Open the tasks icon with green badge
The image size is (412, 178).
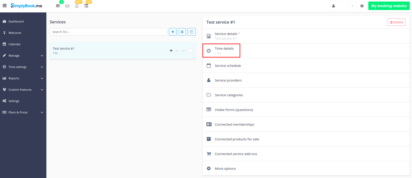pos(58,6)
